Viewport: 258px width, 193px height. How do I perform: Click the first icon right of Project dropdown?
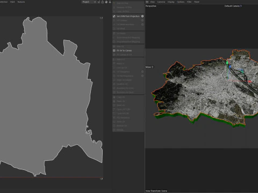(x=99, y=2)
